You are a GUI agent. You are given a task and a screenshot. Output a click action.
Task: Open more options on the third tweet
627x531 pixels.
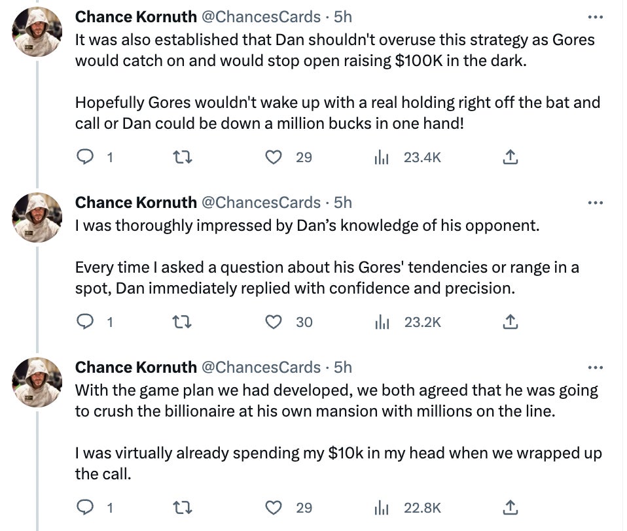pos(595,368)
